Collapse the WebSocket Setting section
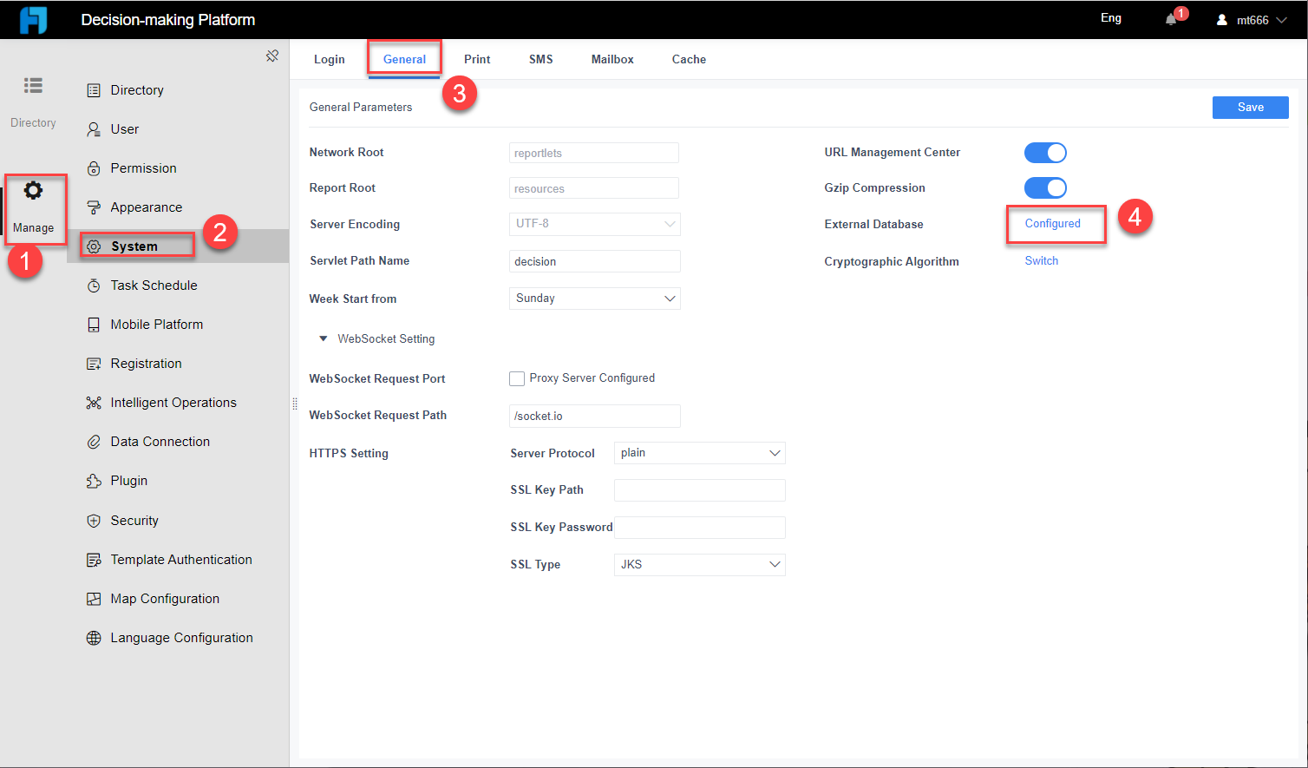The height and width of the screenshot is (768, 1308). coord(323,338)
